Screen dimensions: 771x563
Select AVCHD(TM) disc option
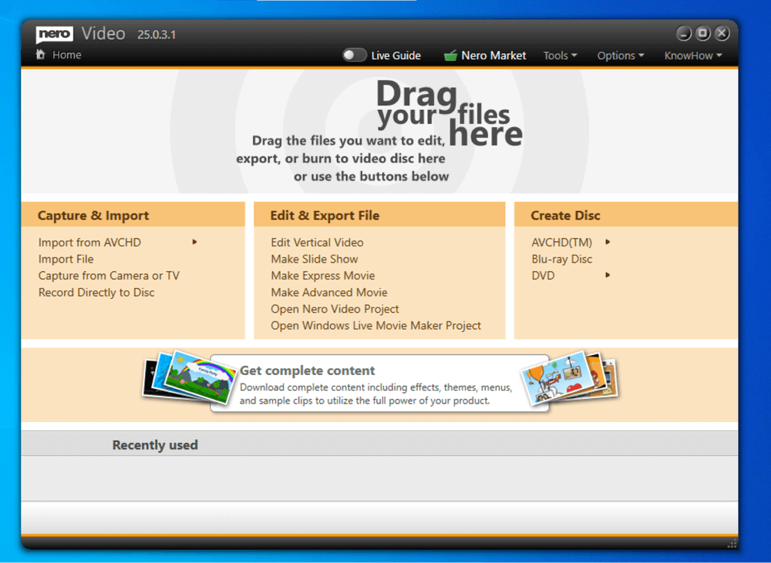(x=561, y=242)
